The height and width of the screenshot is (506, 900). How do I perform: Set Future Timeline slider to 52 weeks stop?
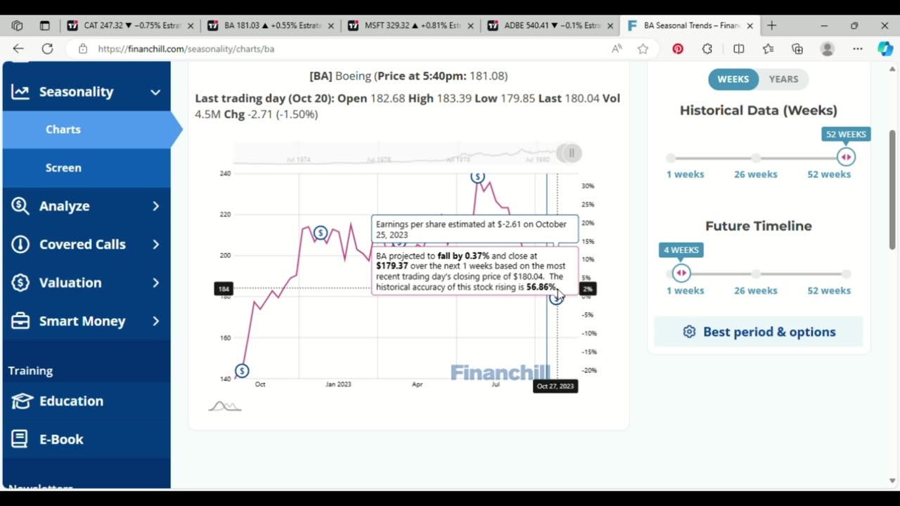[x=846, y=274]
